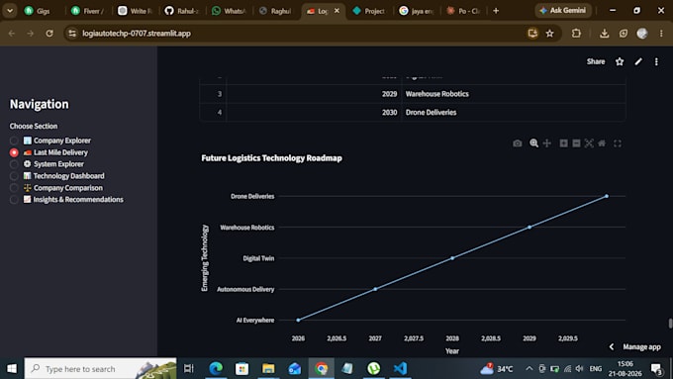This screenshot has height=379, width=673.
Task: Open Task View from taskbar
Action: coord(188,368)
